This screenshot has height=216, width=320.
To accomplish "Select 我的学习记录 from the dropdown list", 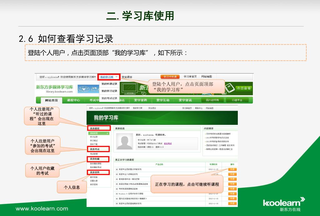I will click(109, 91).
